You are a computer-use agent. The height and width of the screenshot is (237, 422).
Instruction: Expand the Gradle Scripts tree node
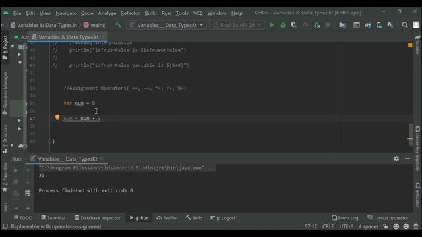coord(13,145)
